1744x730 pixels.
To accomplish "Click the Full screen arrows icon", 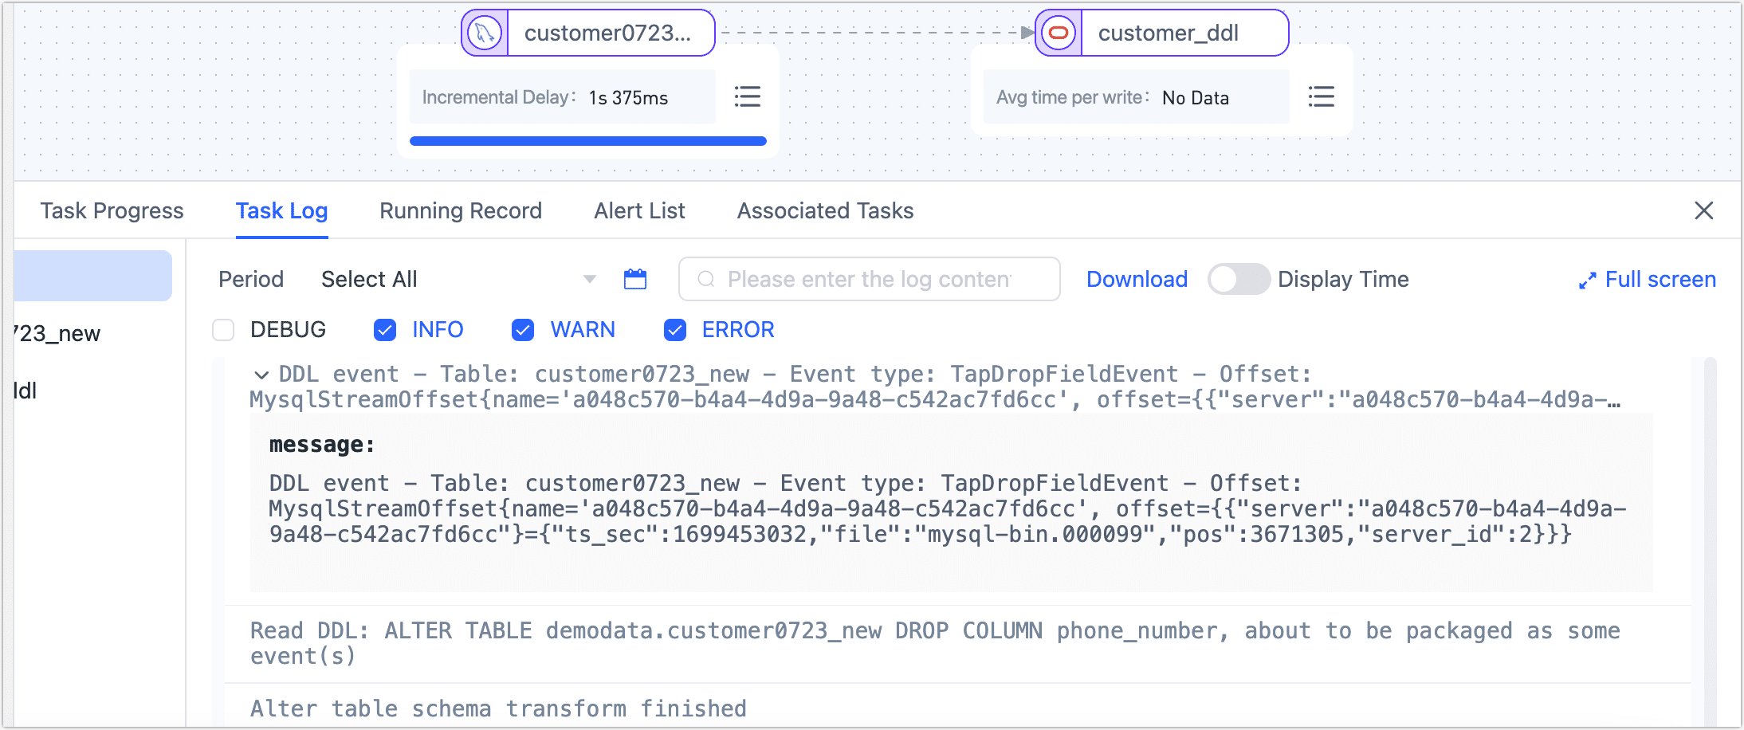I will coord(1588,279).
